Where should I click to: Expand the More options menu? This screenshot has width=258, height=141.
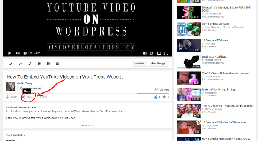42,97
